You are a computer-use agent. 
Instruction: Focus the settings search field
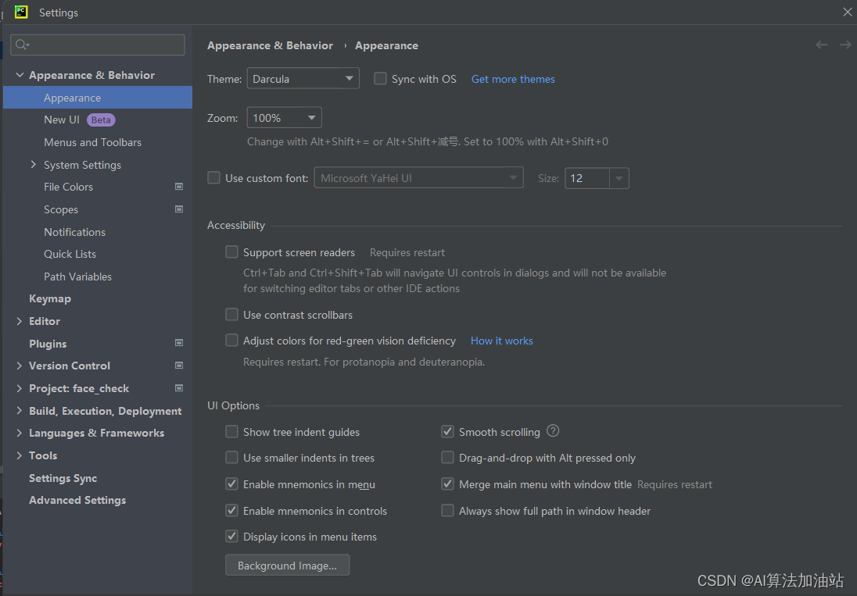98,45
